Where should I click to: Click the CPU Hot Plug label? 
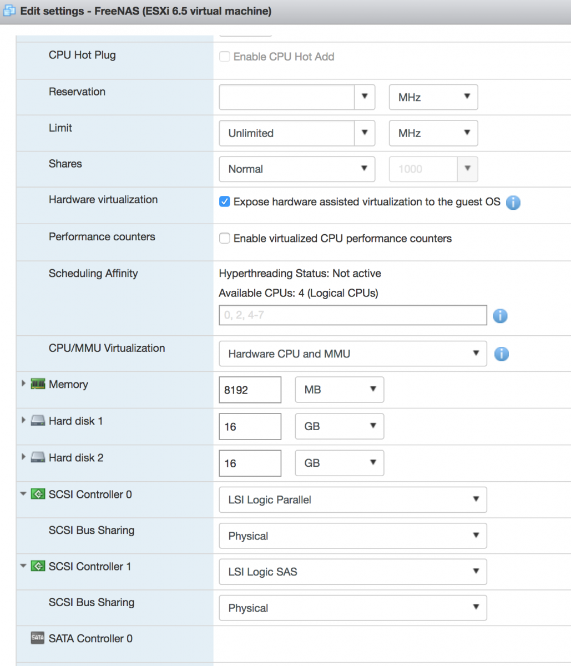point(82,55)
